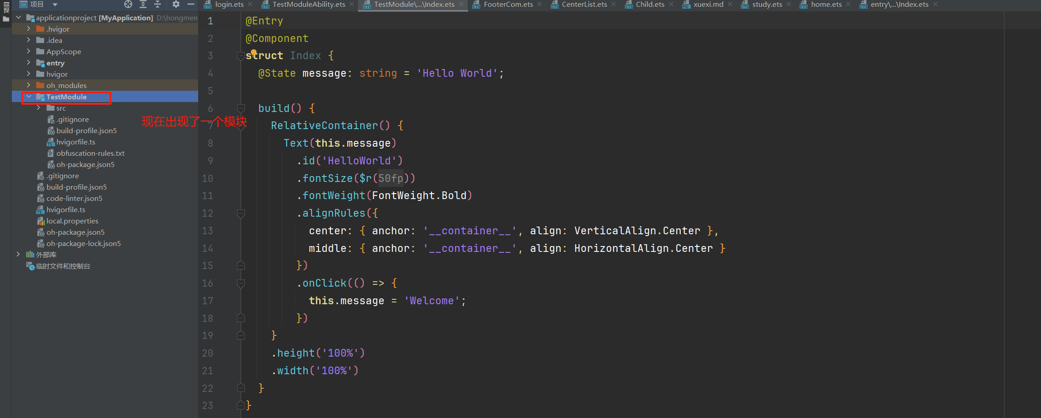Expand the hvigor folder
The height and width of the screenshot is (418, 1041).
pos(28,74)
